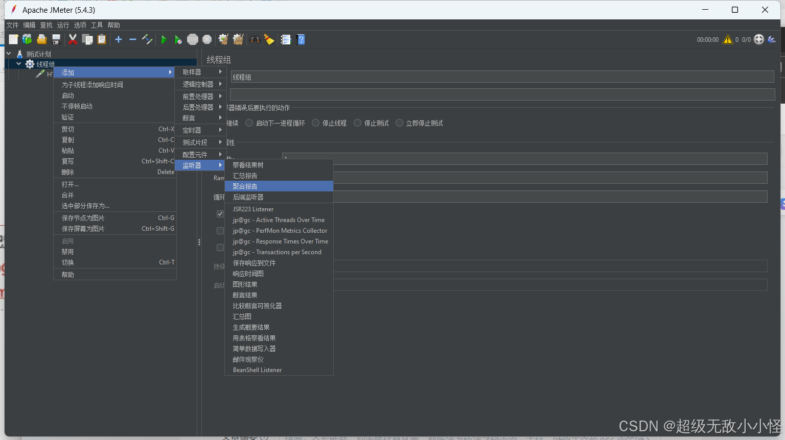Uncheck the checked box below loop count
The width and height of the screenshot is (785, 440).
tap(220, 214)
